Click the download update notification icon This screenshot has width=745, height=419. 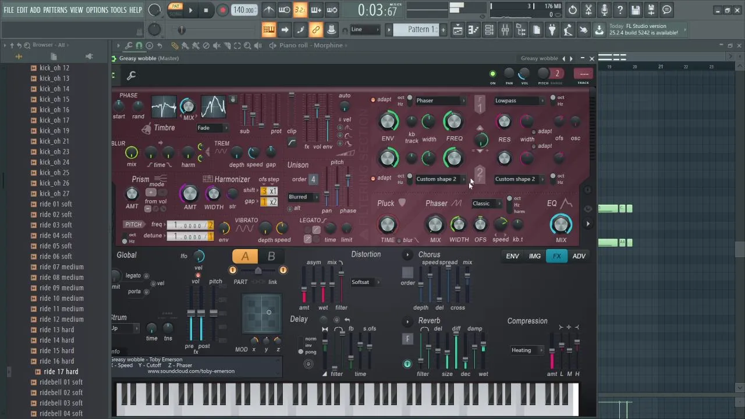point(599,30)
